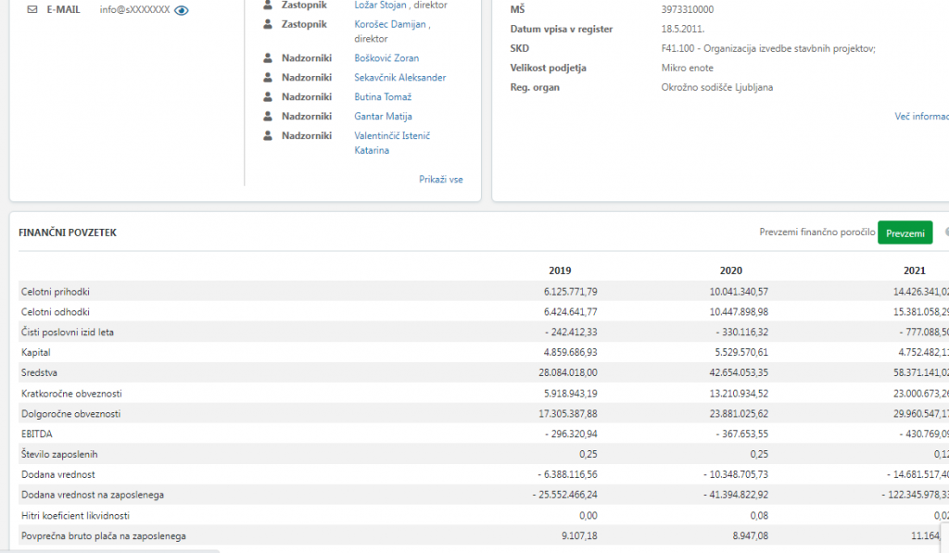Click the 2020 column header
This screenshot has height=553, width=949.
[x=730, y=270]
